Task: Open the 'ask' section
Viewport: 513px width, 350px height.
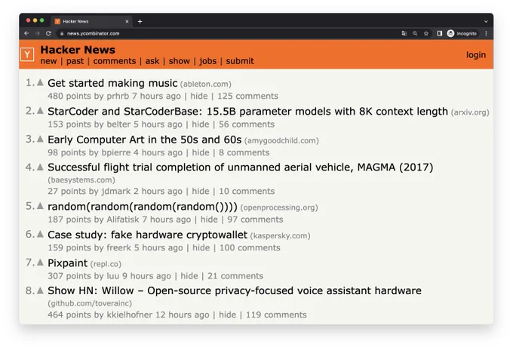Action: click(x=152, y=61)
